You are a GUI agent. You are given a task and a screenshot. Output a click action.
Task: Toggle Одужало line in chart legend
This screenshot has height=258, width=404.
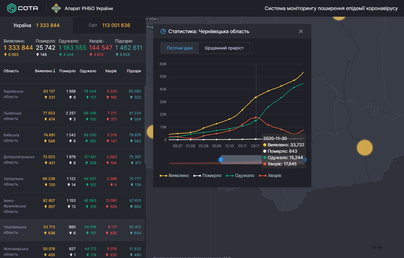pyautogui.click(x=240, y=175)
